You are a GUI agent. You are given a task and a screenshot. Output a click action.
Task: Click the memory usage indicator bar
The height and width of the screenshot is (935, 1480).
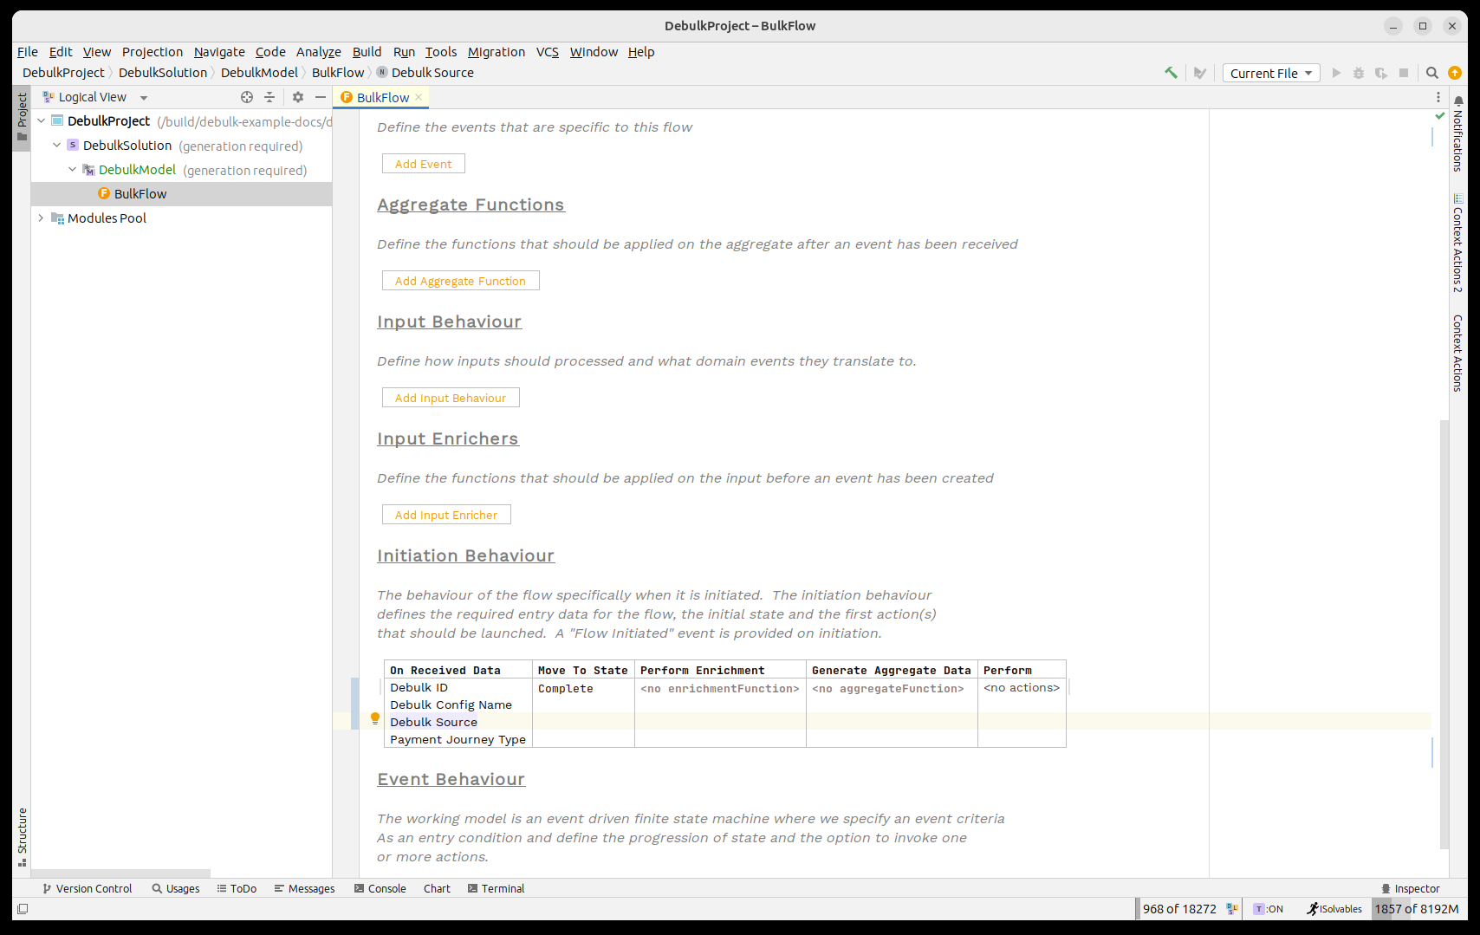1416,909
